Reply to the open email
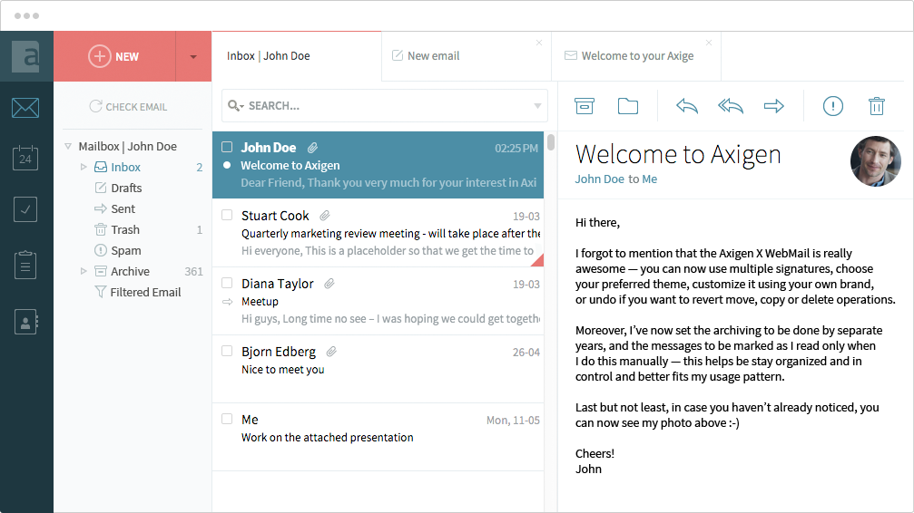 coord(687,106)
